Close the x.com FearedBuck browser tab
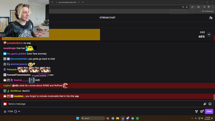This screenshot has height=121, width=215. tap(79, 2)
